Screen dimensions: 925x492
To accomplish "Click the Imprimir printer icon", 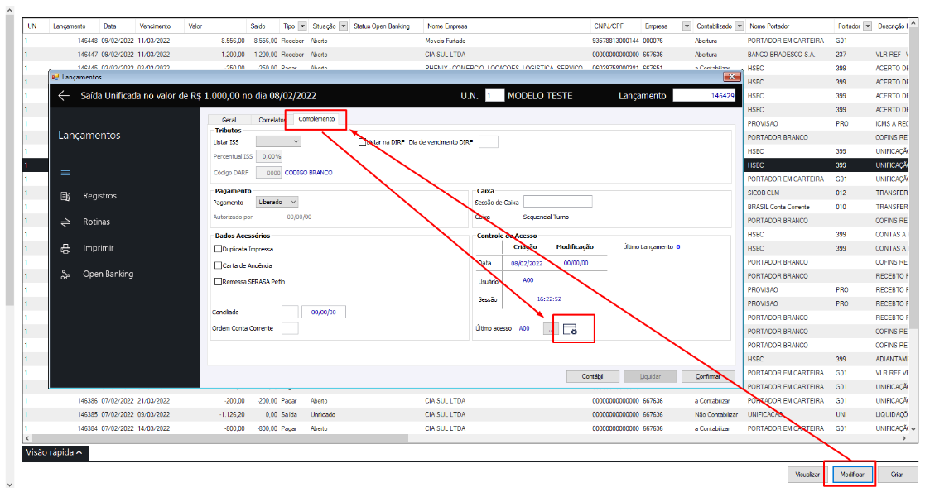I will coord(65,248).
